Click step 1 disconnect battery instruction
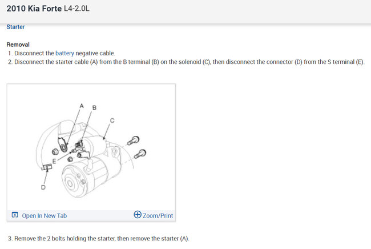The width and height of the screenshot is (371, 249). pyautogui.click(x=62, y=53)
